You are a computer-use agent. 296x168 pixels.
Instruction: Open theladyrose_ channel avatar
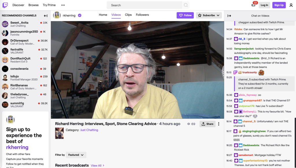point(5,96)
